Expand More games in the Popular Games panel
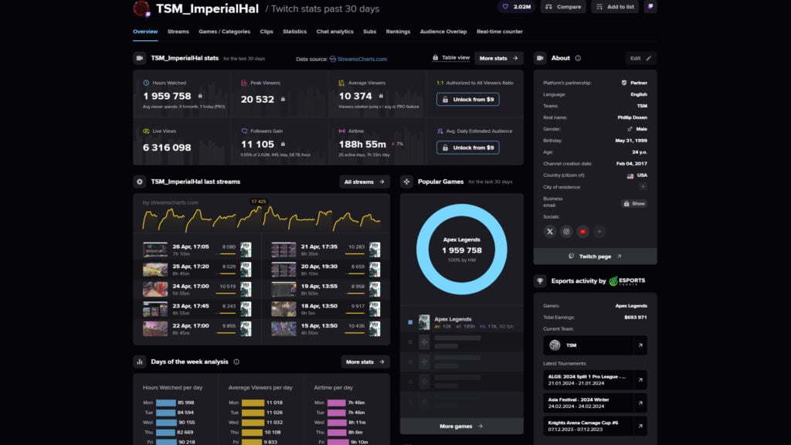The height and width of the screenshot is (445, 791). point(461,426)
